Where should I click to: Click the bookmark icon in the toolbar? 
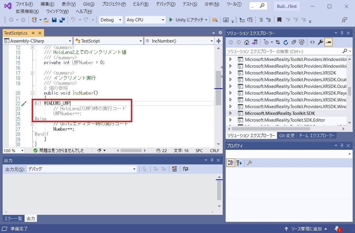(279, 20)
